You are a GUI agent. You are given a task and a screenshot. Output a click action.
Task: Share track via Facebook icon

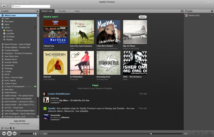(11, 128)
